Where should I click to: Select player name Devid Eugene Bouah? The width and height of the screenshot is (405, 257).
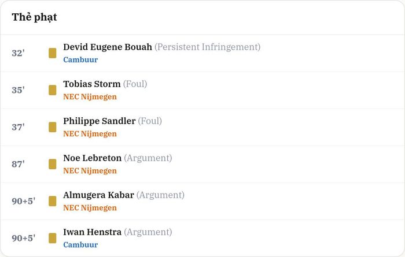click(x=108, y=47)
